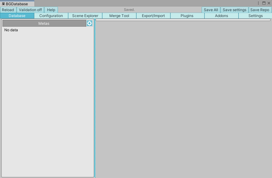Viewport: 272px width, 178px height.
Task: Open the window's three-dot options menu
Action: [258, 3]
